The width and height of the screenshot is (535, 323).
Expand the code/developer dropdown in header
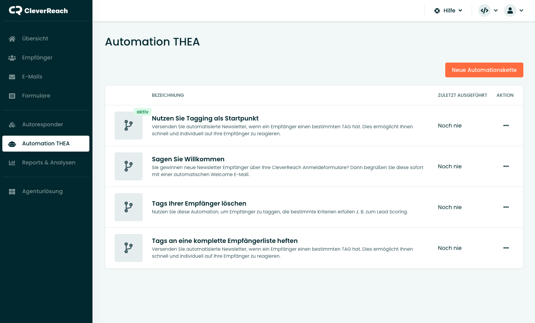coord(488,10)
